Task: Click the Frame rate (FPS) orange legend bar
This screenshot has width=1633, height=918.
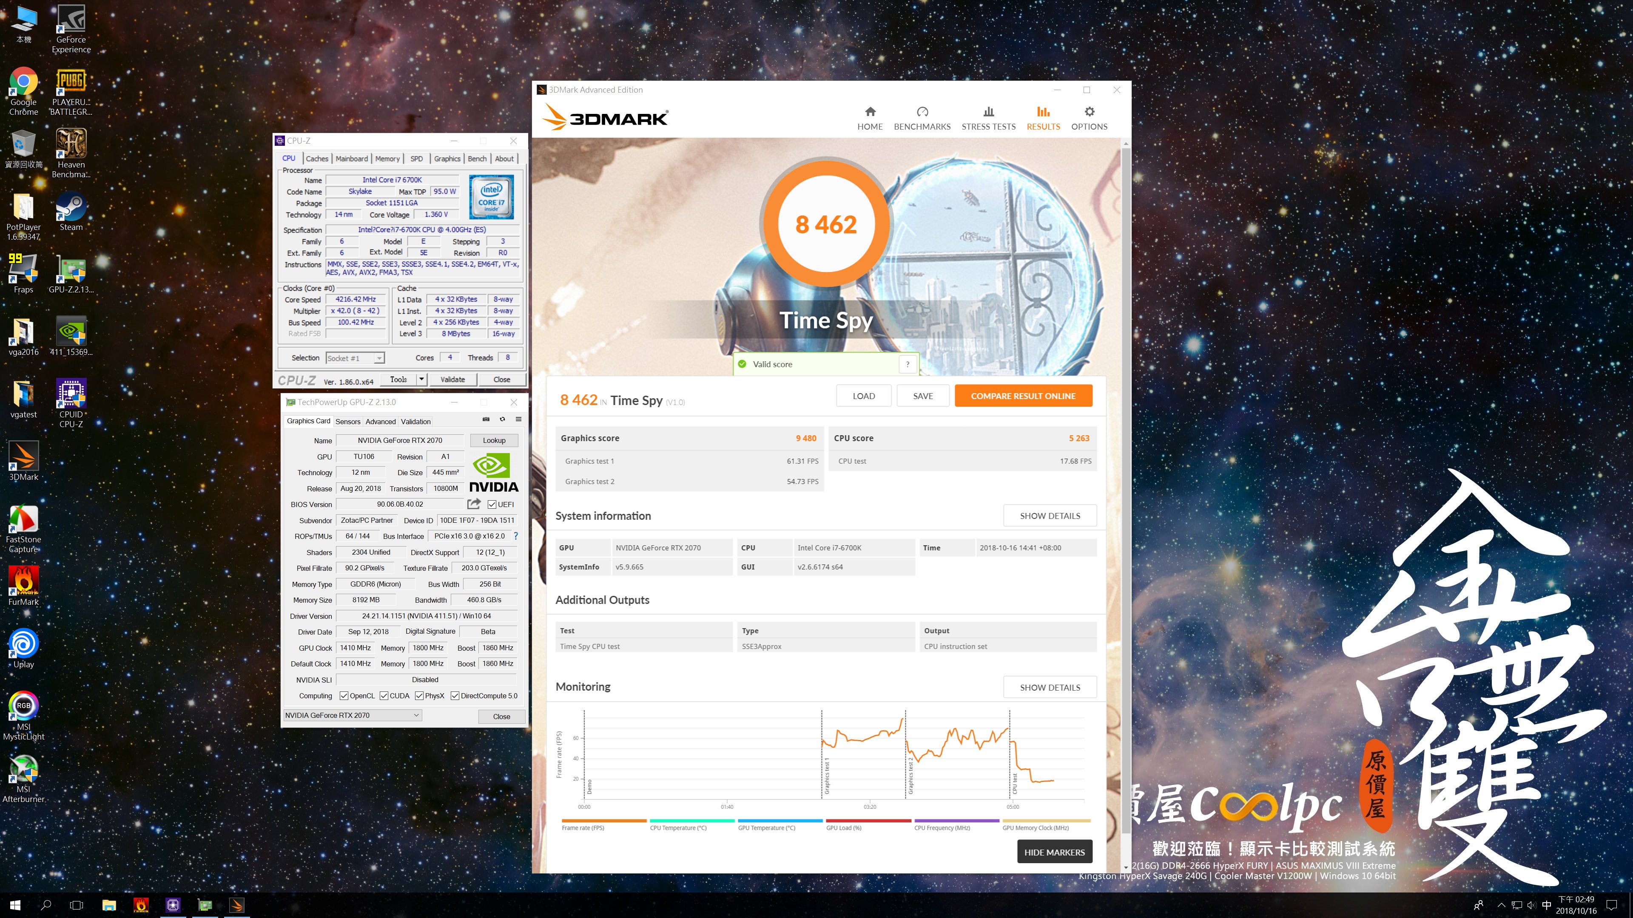Action: [x=604, y=820]
